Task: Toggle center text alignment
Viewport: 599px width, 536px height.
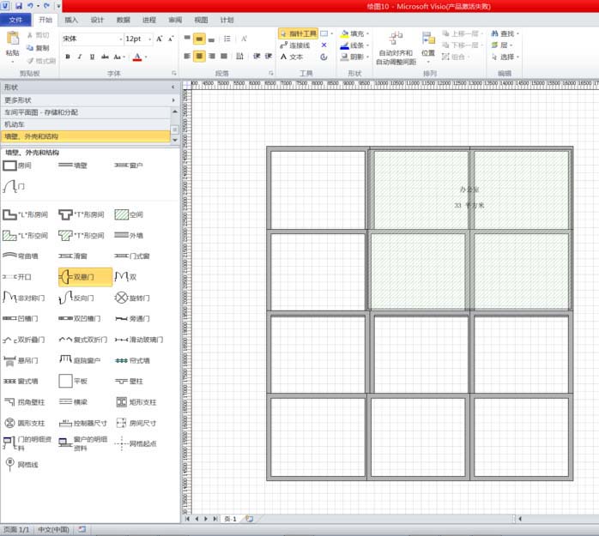Action: 199,57
